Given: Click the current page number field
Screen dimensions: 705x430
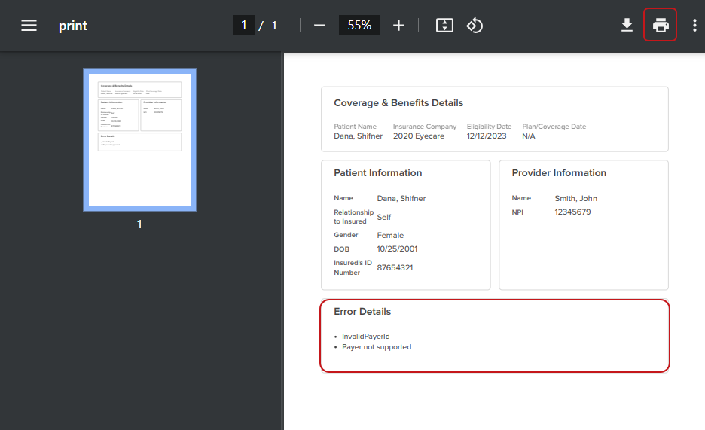Looking at the screenshot, I should [243, 26].
